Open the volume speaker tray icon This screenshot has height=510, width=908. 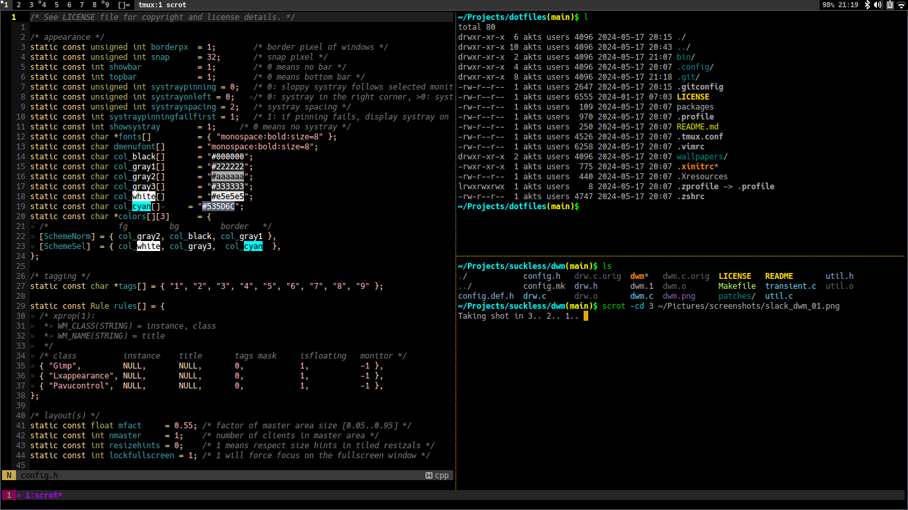click(877, 5)
